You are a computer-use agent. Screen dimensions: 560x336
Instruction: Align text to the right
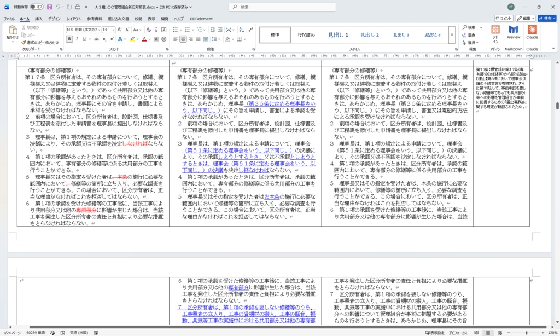pyautogui.click(x=191, y=39)
